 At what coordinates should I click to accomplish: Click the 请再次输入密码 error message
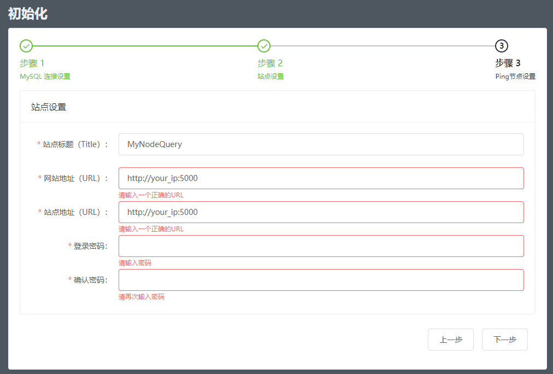pyautogui.click(x=142, y=297)
